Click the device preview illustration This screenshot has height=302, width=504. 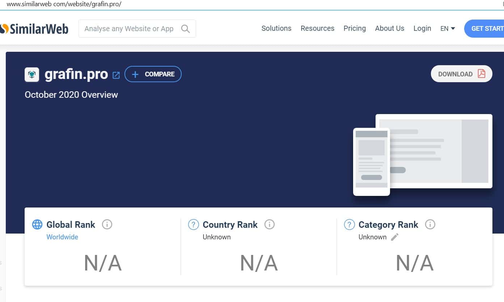[x=423, y=155]
